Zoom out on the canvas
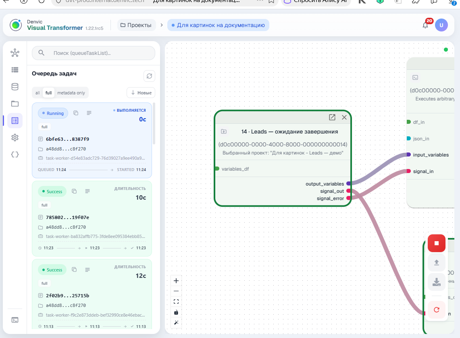 (x=176, y=291)
